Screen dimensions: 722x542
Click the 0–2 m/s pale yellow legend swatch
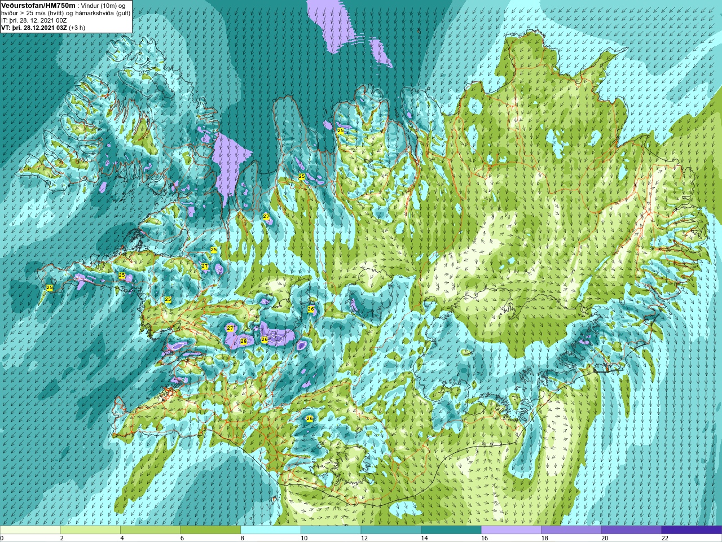coord(30,530)
